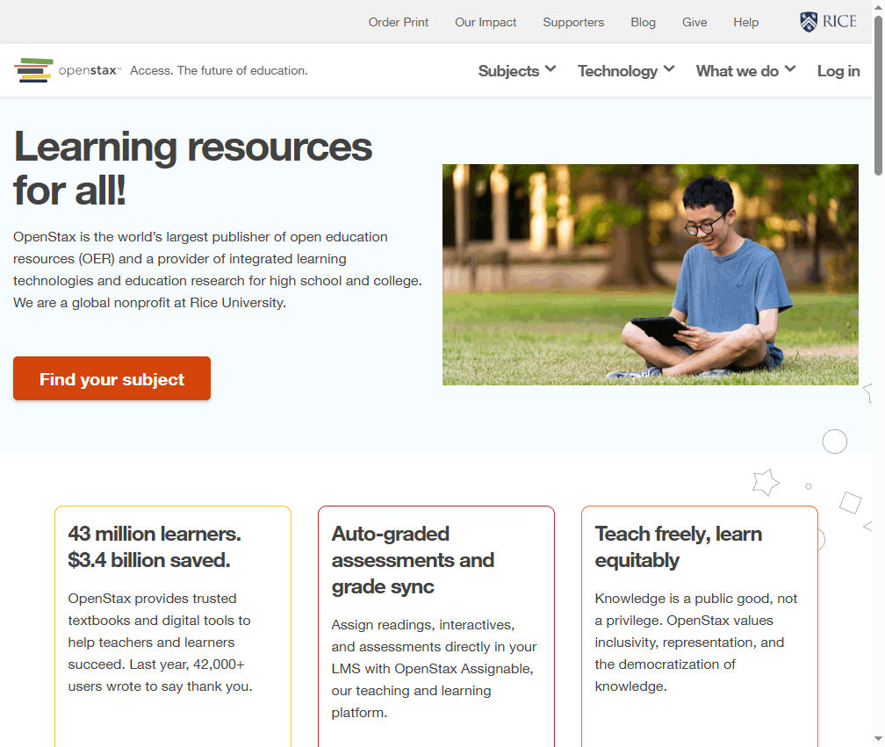
Task: Visit the Blog page
Action: (x=643, y=22)
